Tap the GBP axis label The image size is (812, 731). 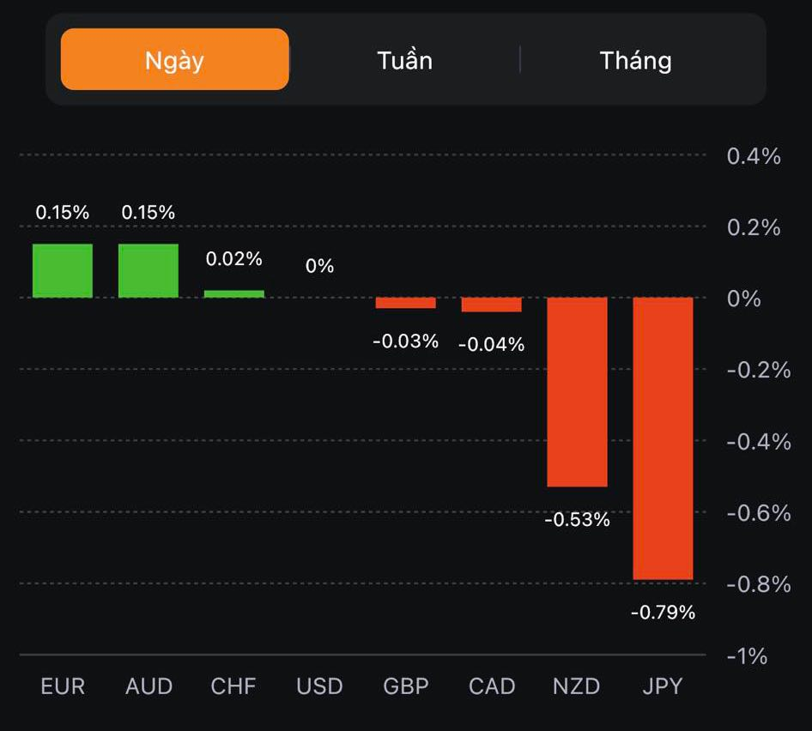[405, 686]
